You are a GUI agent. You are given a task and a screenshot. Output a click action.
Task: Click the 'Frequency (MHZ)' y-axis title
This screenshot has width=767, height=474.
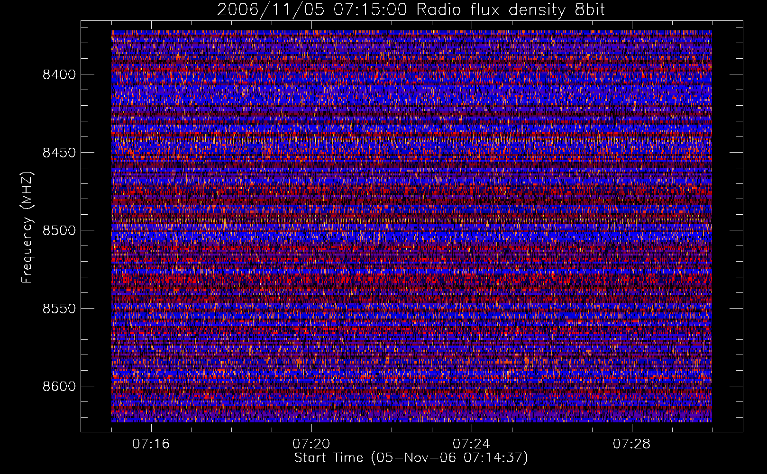click(x=27, y=227)
